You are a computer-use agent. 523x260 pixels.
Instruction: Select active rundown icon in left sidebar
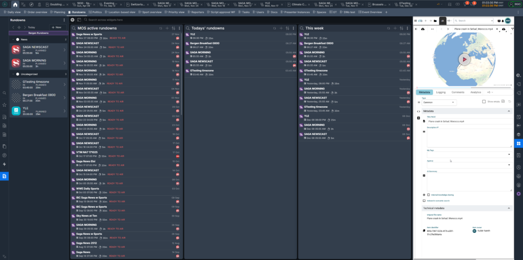4,176
